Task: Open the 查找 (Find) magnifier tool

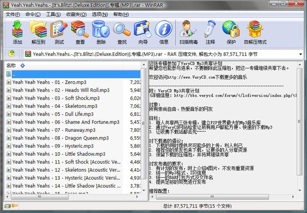Action: coord(122,32)
